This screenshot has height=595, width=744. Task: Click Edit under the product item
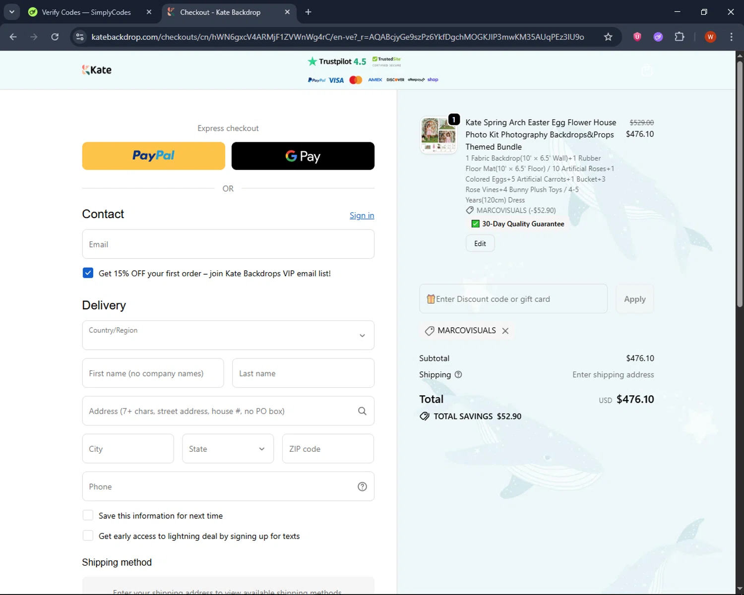pos(480,243)
